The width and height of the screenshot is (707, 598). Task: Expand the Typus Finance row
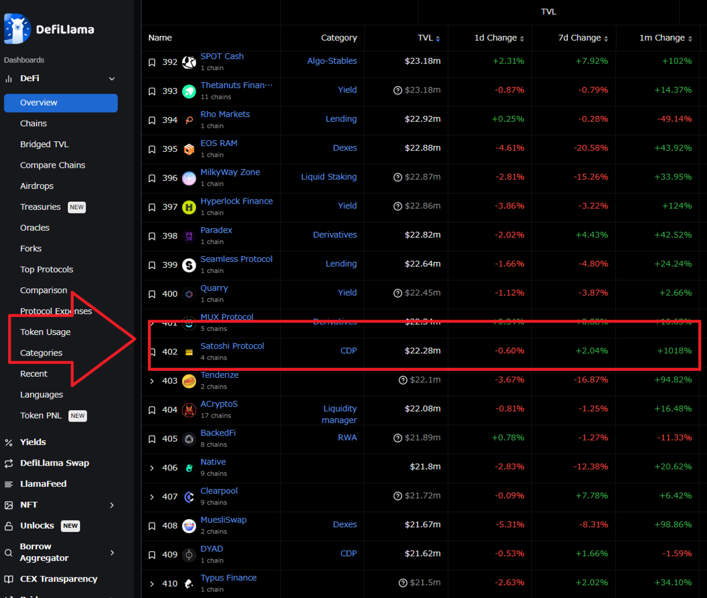152,584
